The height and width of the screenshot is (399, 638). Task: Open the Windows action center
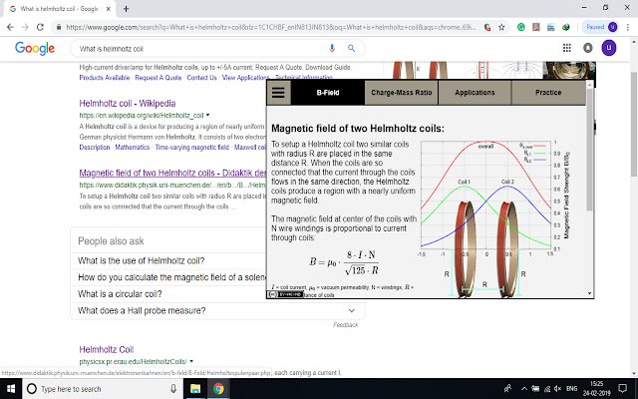622,388
